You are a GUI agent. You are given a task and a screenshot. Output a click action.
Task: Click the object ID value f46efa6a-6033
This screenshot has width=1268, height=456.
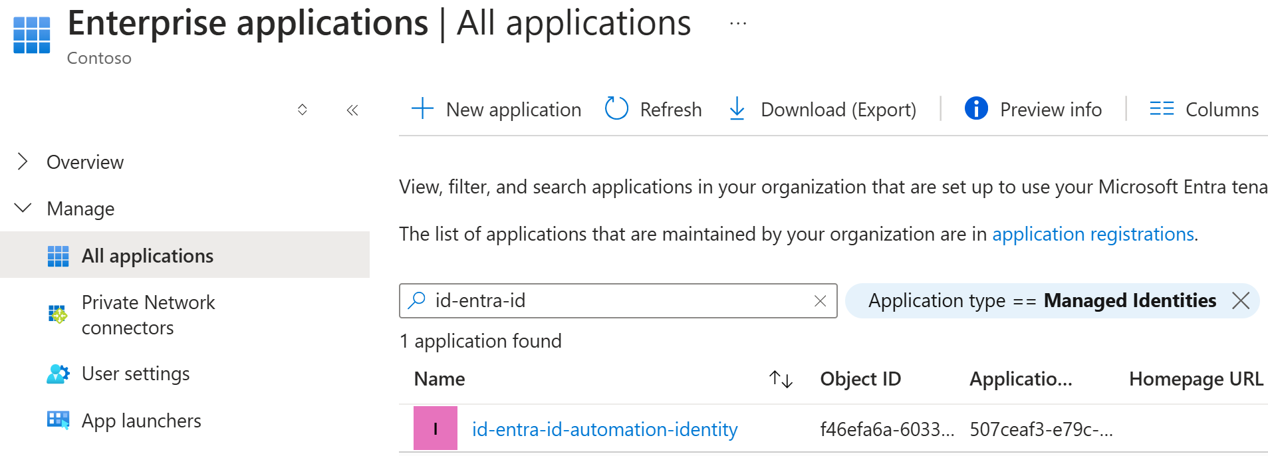(887, 429)
